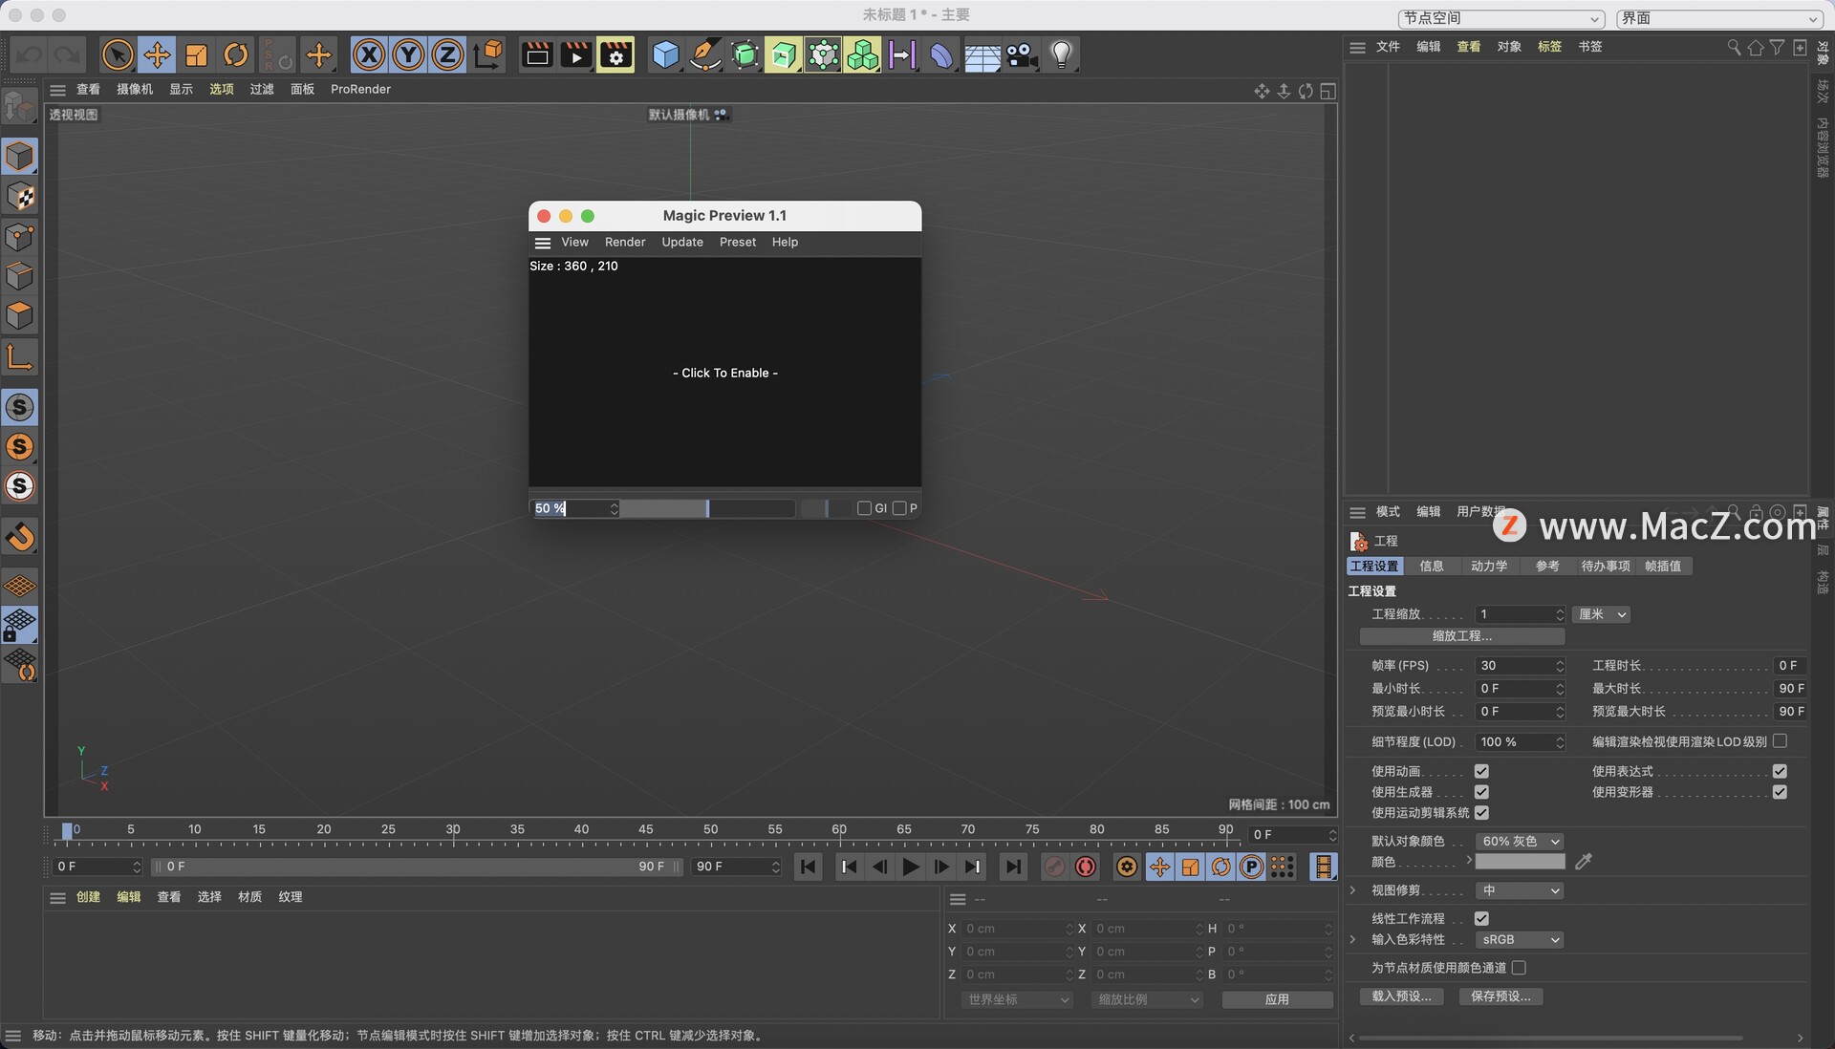Open 输入色彩特性 sRGB dropdown
This screenshot has height=1049, width=1835.
pos(1520,940)
